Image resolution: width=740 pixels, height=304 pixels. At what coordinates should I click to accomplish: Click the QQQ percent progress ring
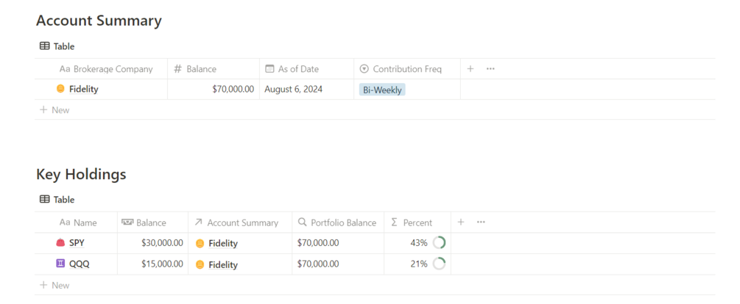click(439, 264)
